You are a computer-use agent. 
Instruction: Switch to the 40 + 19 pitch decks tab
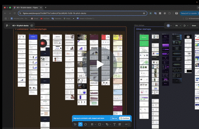point(28,8)
